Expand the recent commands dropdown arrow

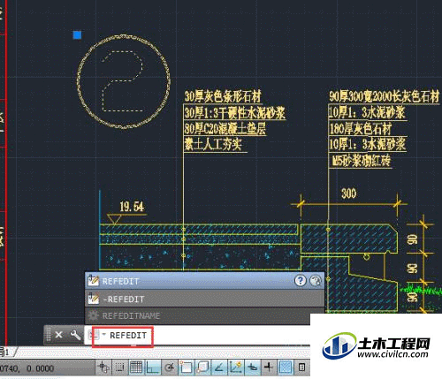pos(103,334)
